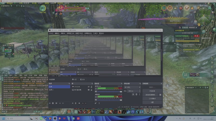
Task: Configure virtual camera gear icon
Action: (x=160, y=95)
